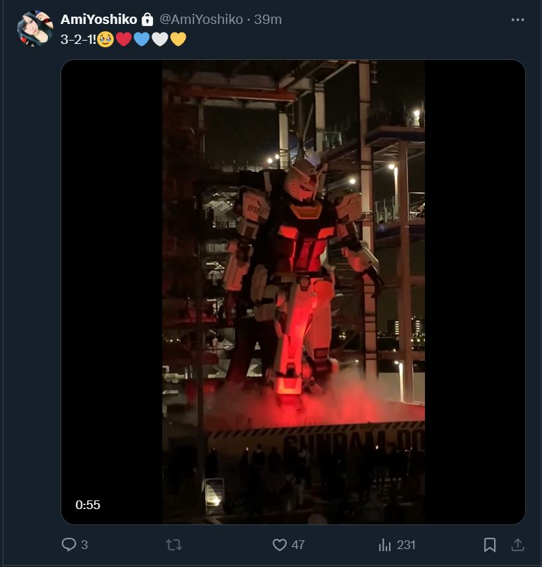Open the 39m timestamp link
This screenshot has width=542, height=567.
coord(268,19)
